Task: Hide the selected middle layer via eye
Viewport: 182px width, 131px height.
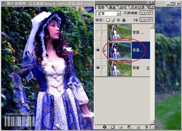Action: pyautogui.click(x=98, y=50)
